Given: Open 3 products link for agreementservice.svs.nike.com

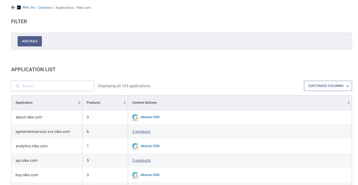Looking at the screenshot, I should [x=141, y=132].
